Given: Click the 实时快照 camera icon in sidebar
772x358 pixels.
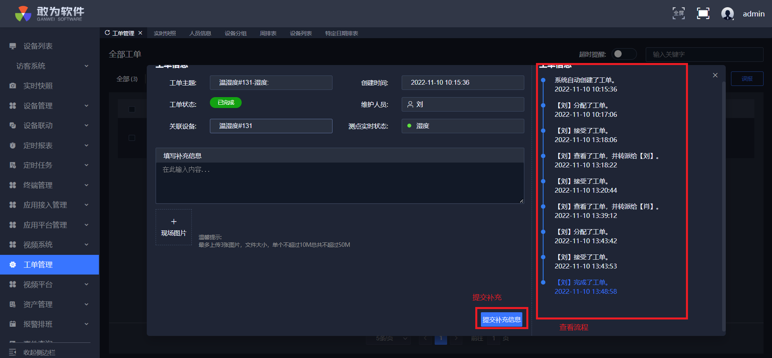Looking at the screenshot, I should [13, 86].
